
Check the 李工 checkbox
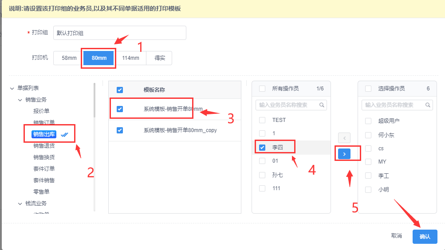coord(368,176)
